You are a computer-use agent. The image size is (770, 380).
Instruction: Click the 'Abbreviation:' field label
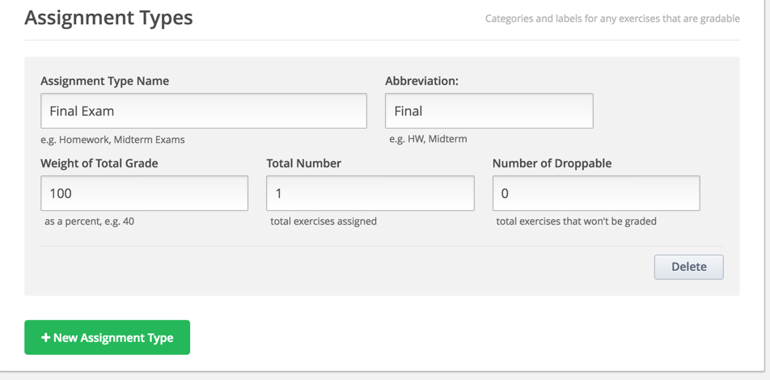(x=421, y=81)
